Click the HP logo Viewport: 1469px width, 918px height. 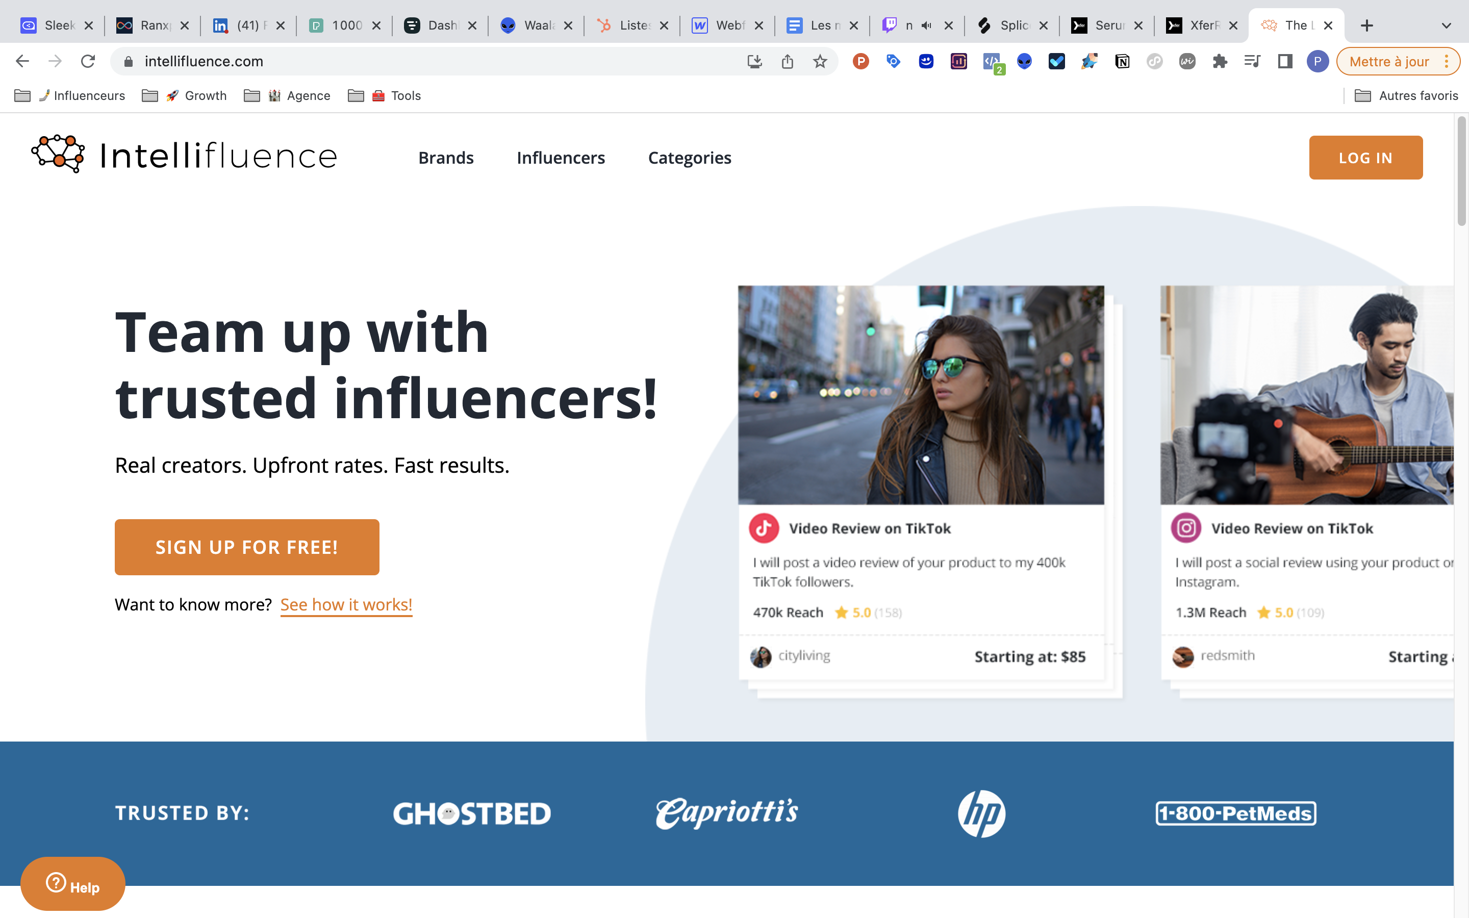[981, 813]
